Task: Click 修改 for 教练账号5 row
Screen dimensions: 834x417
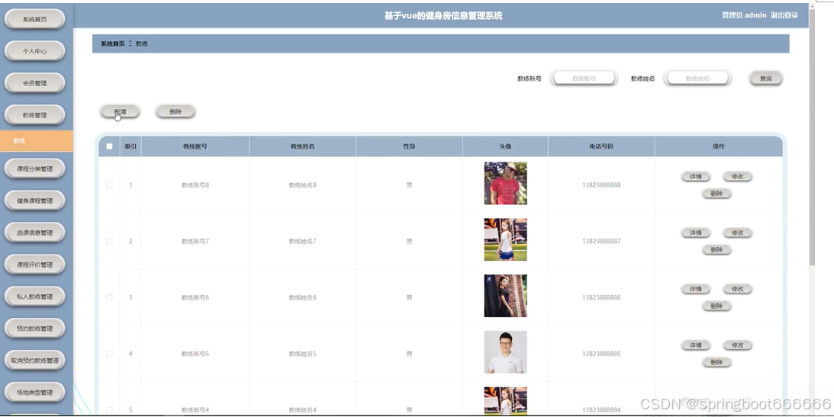Action: pyautogui.click(x=737, y=345)
